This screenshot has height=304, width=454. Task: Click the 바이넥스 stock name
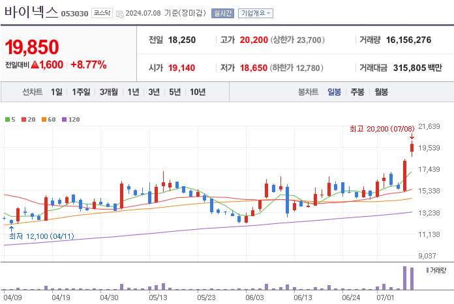(31, 12)
